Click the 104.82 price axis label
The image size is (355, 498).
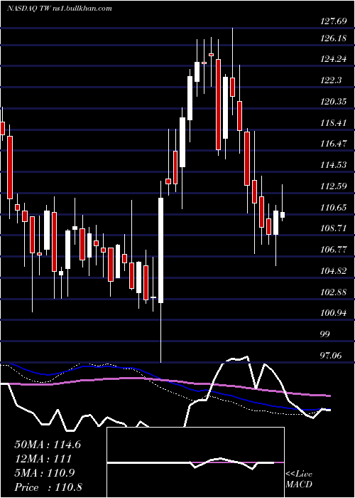point(332,271)
